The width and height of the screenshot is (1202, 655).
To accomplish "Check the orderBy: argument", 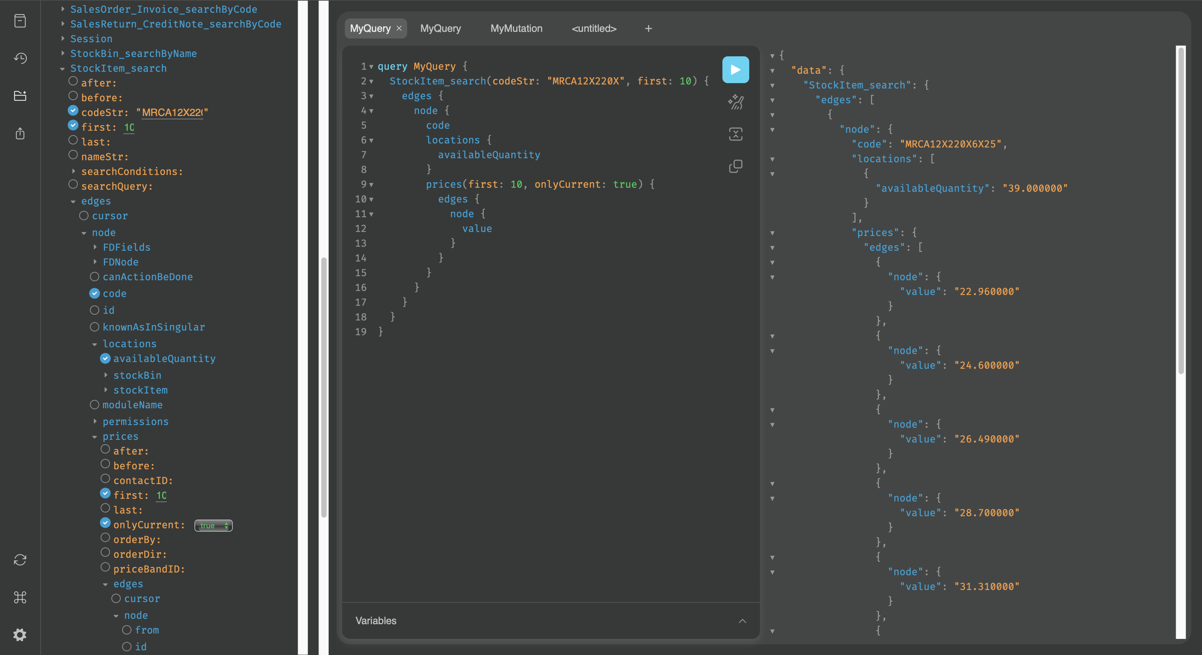I will [x=105, y=538].
